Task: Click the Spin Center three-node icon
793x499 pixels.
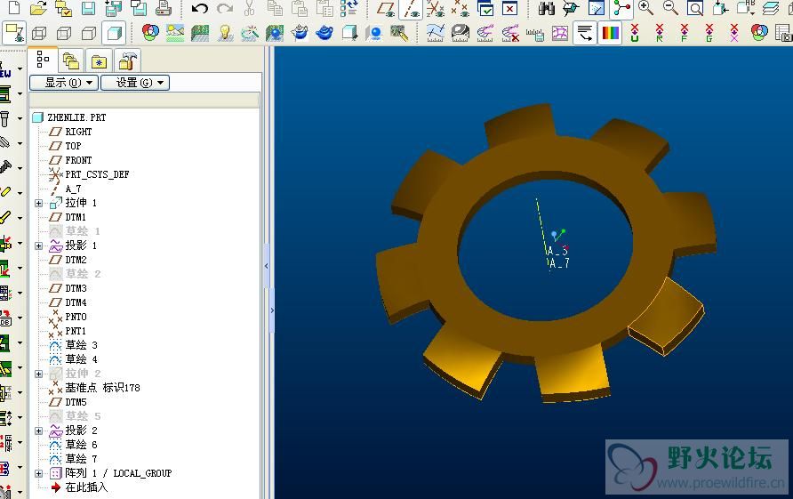Action: (621, 8)
